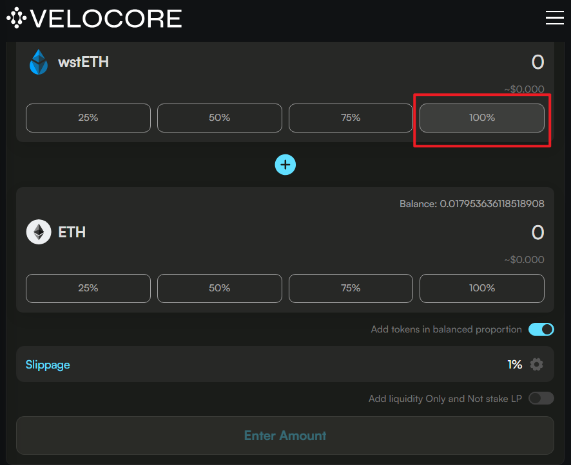Select 25% for wstETH
The height and width of the screenshot is (465, 571).
[x=88, y=118]
